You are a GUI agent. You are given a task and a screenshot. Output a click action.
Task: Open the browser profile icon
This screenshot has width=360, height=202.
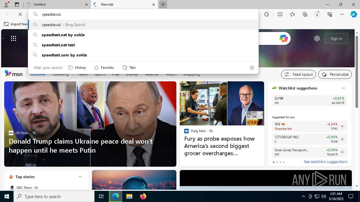click(6, 4)
